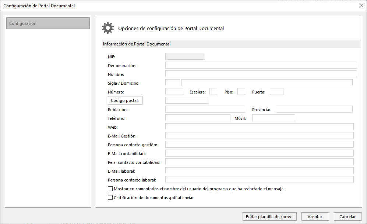Click the Persona contacto laboral field

[x=260, y=180]
